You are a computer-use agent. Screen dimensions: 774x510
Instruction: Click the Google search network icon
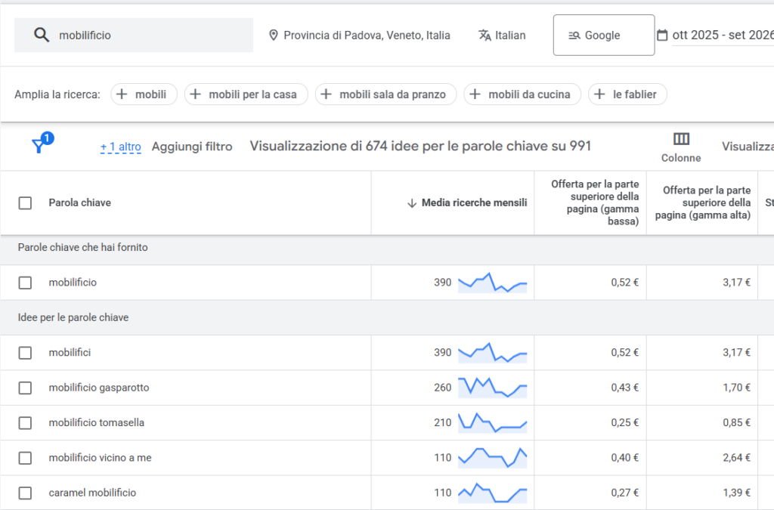pos(574,36)
